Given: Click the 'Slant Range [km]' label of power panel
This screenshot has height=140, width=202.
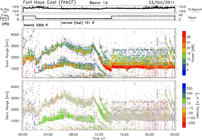Looking at the screenshot, I should click(7, 53).
